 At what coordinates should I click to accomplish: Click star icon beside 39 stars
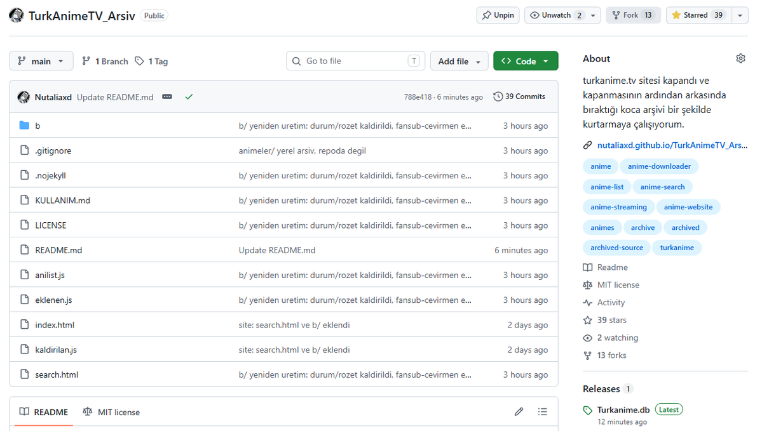pos(587,321)
